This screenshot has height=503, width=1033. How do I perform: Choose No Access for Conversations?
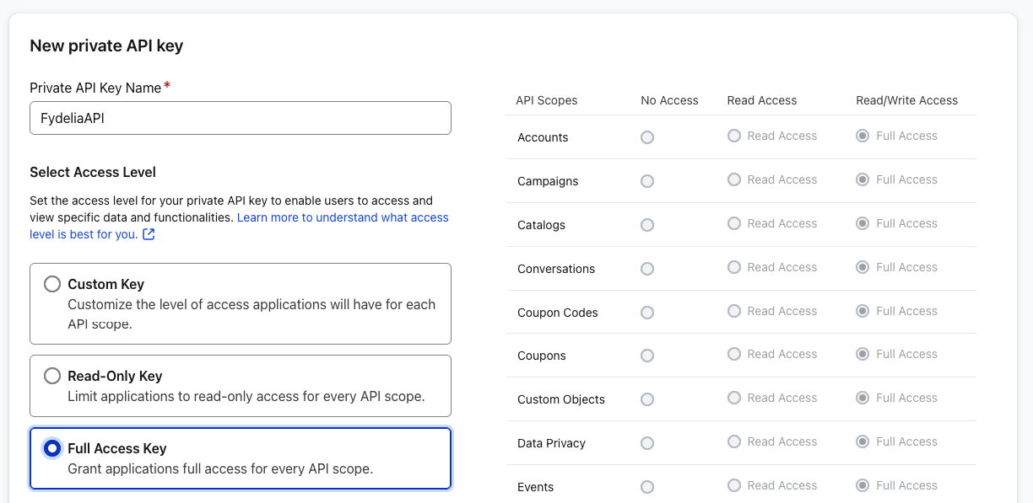tap(647, 269)
